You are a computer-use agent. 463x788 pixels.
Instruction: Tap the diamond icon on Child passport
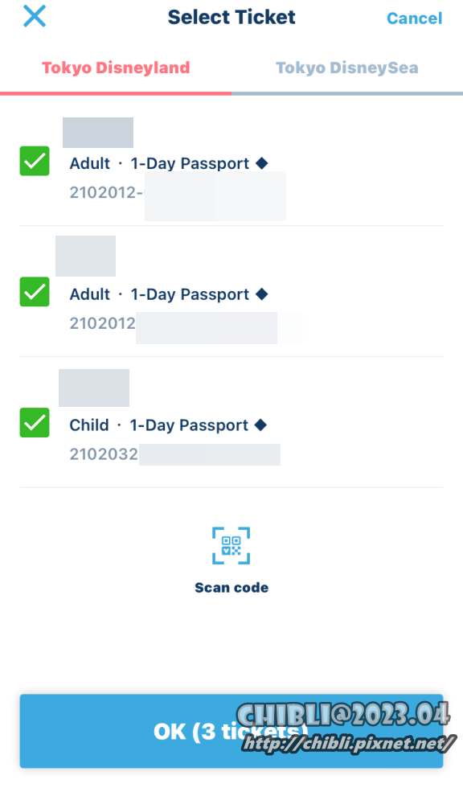[x=260, y=425]
